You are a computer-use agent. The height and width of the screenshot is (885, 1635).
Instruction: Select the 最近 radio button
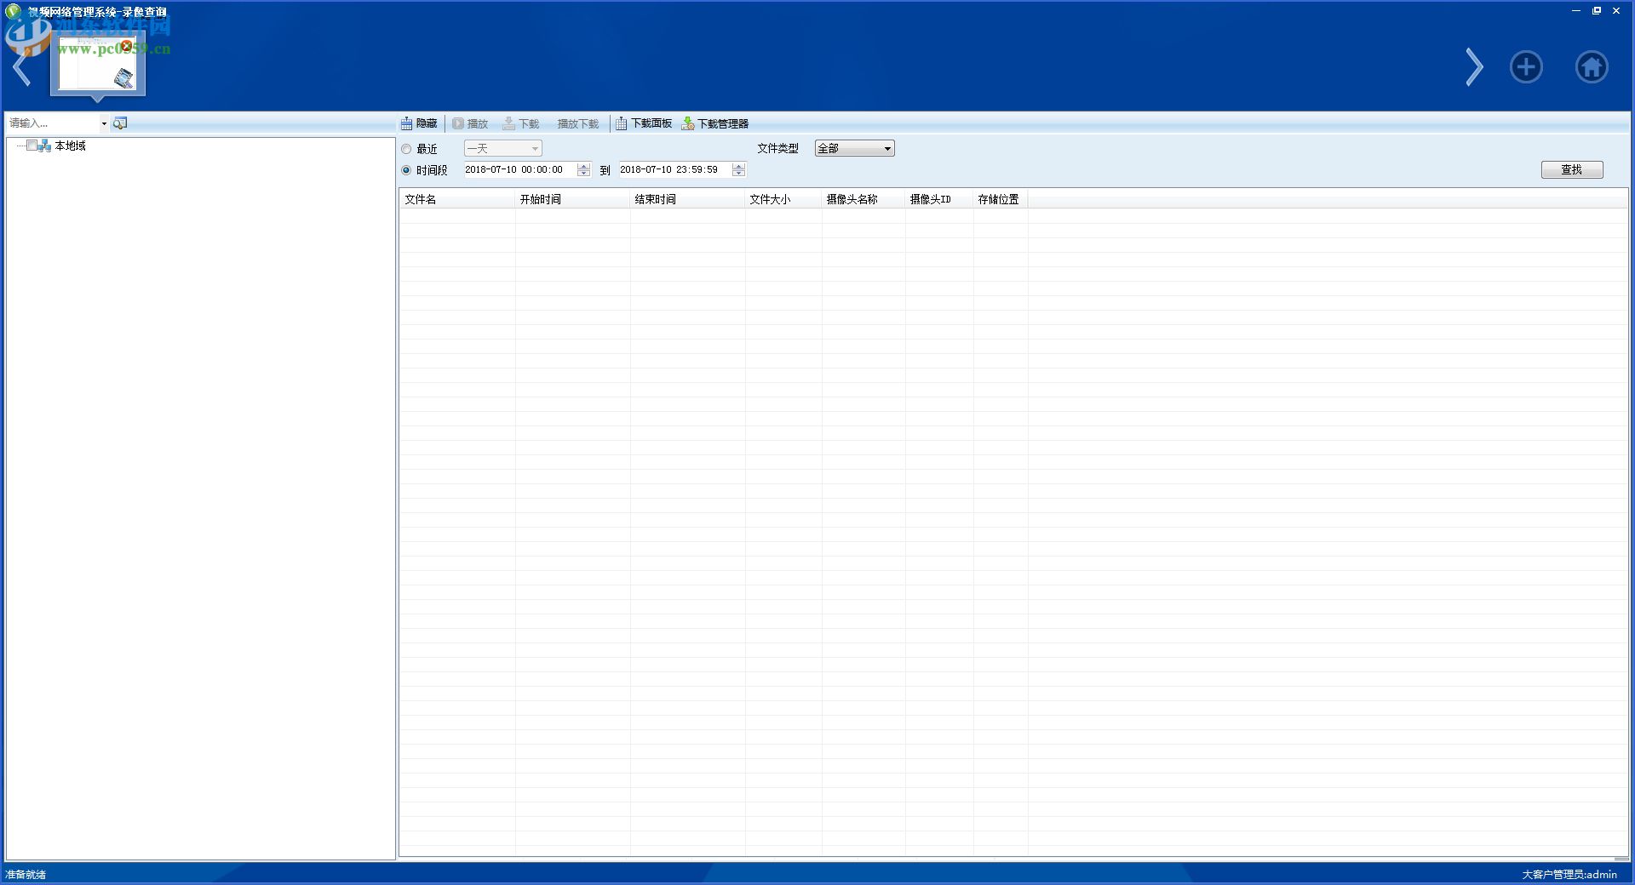[406, 148]
